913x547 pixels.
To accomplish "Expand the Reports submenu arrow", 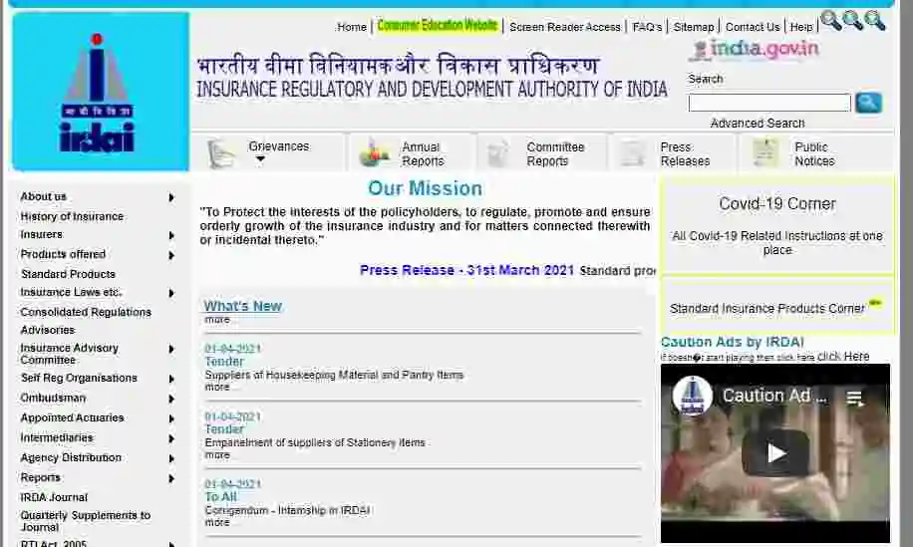I will [171, 479].
